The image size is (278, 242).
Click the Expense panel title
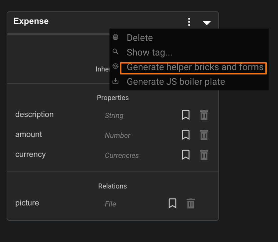coord(31,21)
